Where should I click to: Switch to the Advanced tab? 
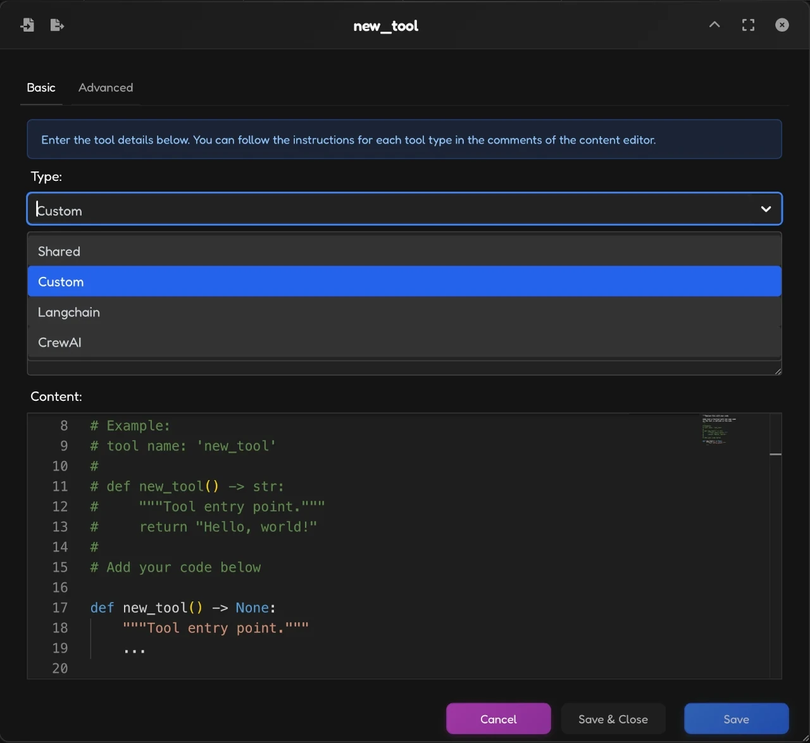click(105, 88)
